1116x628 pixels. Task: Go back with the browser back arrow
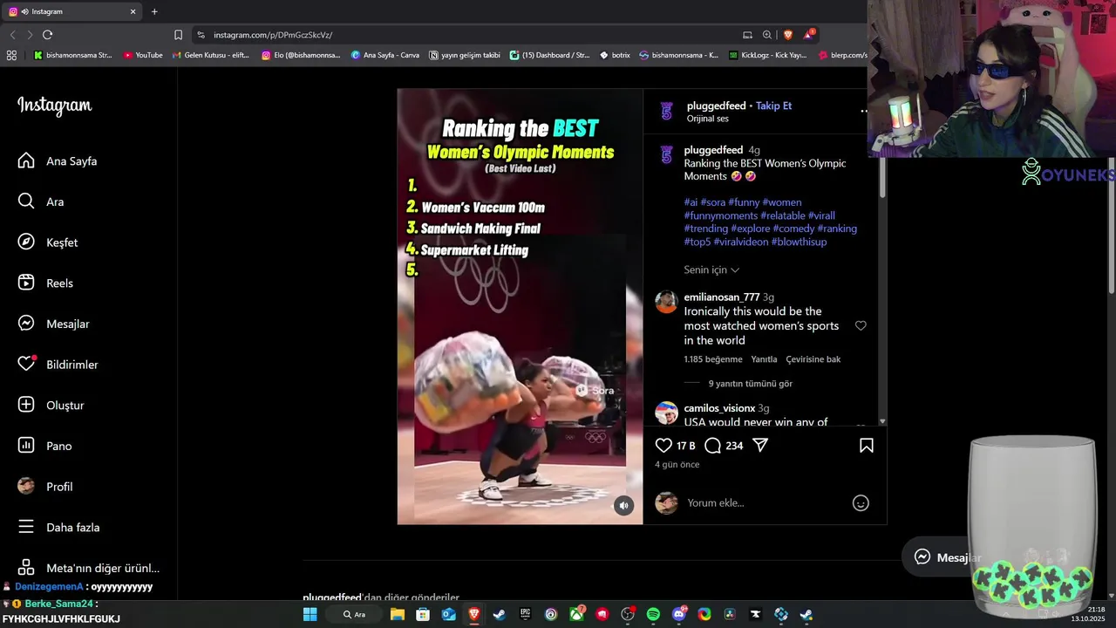click(12, 35)
